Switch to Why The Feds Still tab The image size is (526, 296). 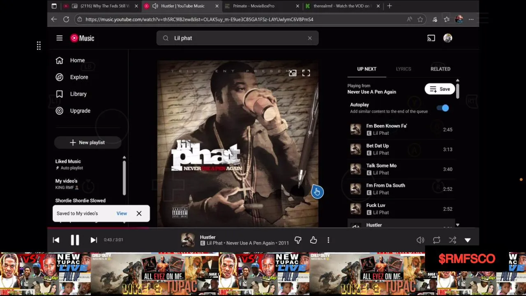tap(101, 6)
